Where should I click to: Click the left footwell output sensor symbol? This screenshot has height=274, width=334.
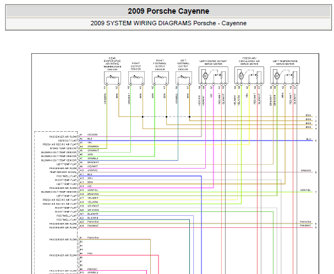click(x=184, y=78)
